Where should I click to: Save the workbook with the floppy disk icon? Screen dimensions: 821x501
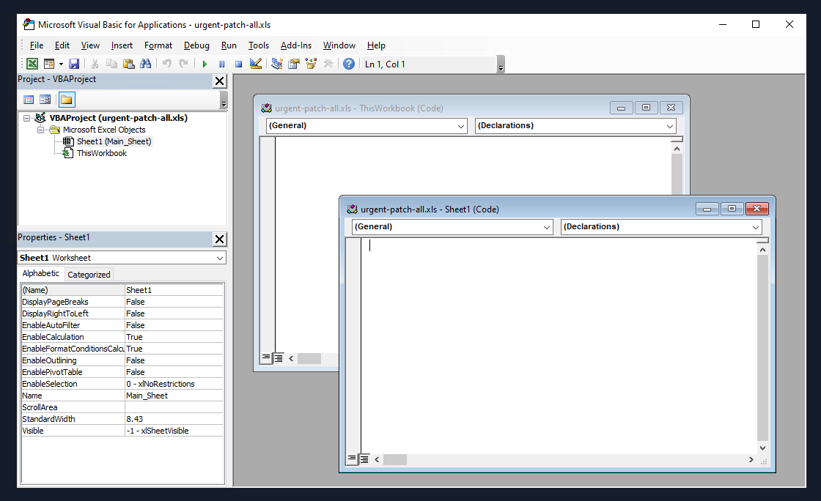tap(74, 64)
